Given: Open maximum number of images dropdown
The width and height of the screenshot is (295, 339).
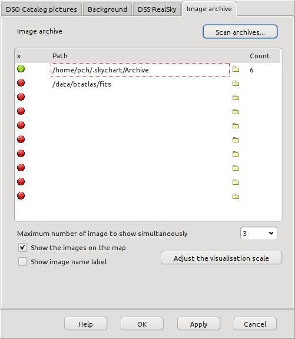Looking at the screenshot, I should click(258, 234).
